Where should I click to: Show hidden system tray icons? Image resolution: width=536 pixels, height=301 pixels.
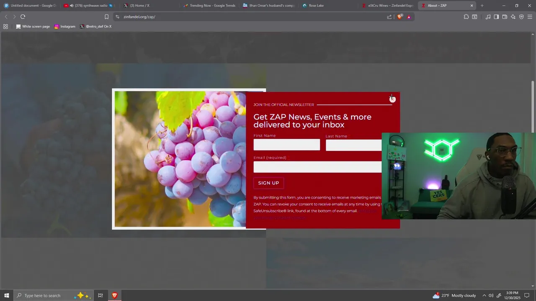[x=484, y=296]
